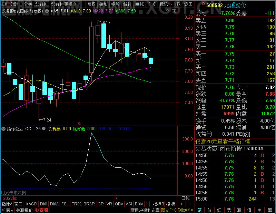Click the 龙溪股份 stock name in quote panel
Image resolution: width=276 pixels, height=214 pixels.
pos(235,5)
